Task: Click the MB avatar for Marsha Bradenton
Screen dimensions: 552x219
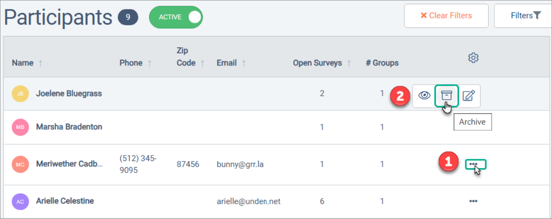Action: (x=20, y=127)
